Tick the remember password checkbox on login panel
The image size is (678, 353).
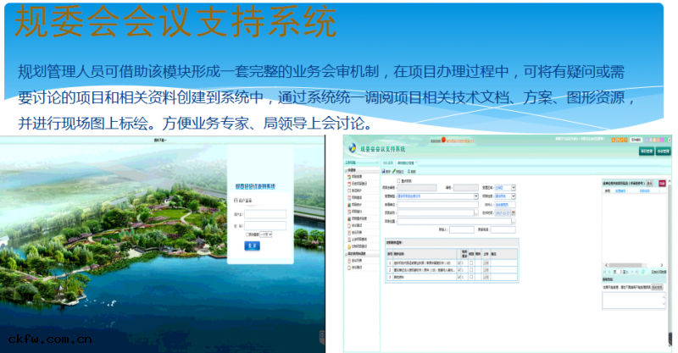coord(247,234)
